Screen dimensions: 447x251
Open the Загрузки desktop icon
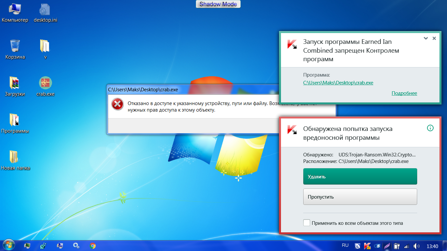tap(15, 86)
